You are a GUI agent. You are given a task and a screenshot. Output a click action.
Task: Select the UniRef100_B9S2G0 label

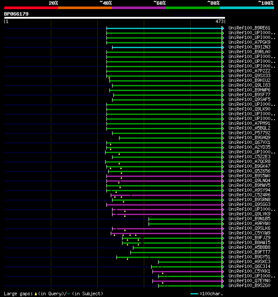[x=249, y=285]
